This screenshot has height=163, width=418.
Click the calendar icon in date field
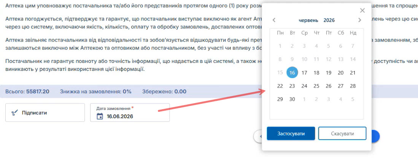tap(100, 116)
